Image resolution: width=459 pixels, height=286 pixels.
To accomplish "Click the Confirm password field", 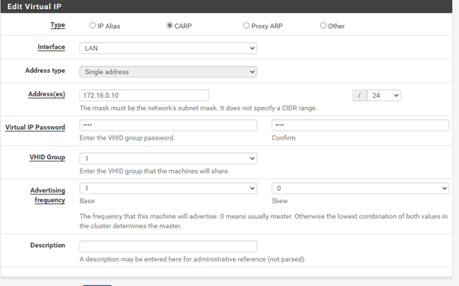I will 360,125.
